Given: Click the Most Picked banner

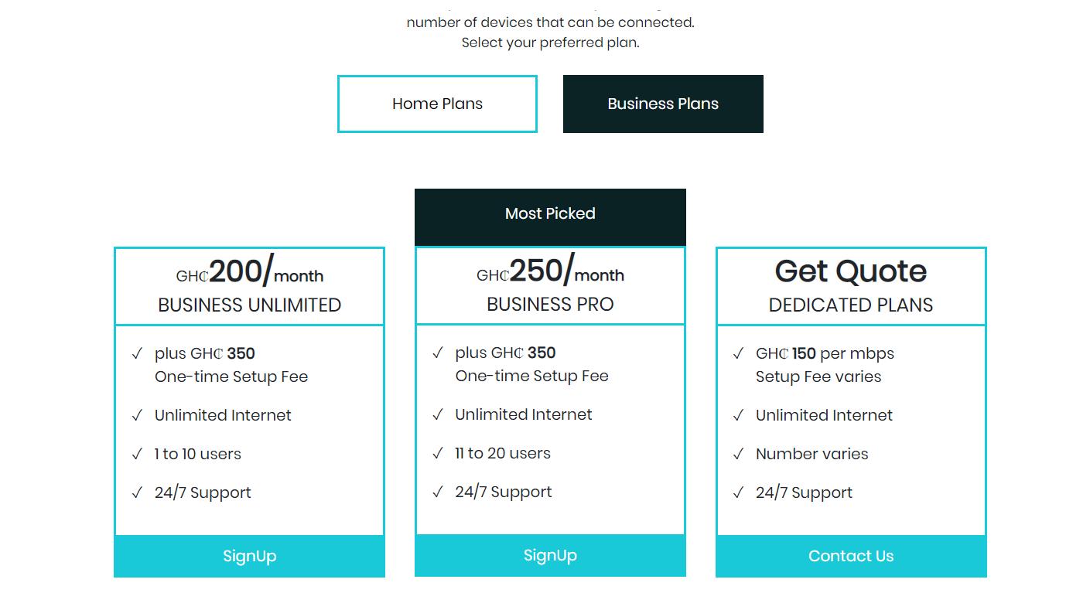Looking at the screenshot, I should click(x=550, y=213).
